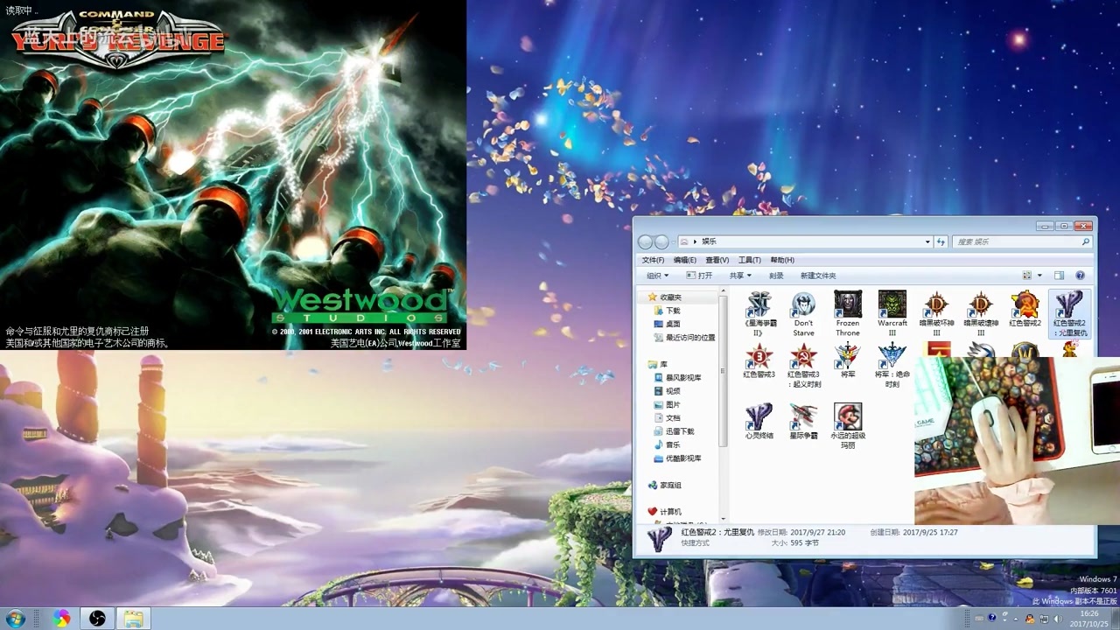Select the 永远的超级玛丽 Mario shortcut
This screenshot has width=1120, height=630.
tap(847, 426)
